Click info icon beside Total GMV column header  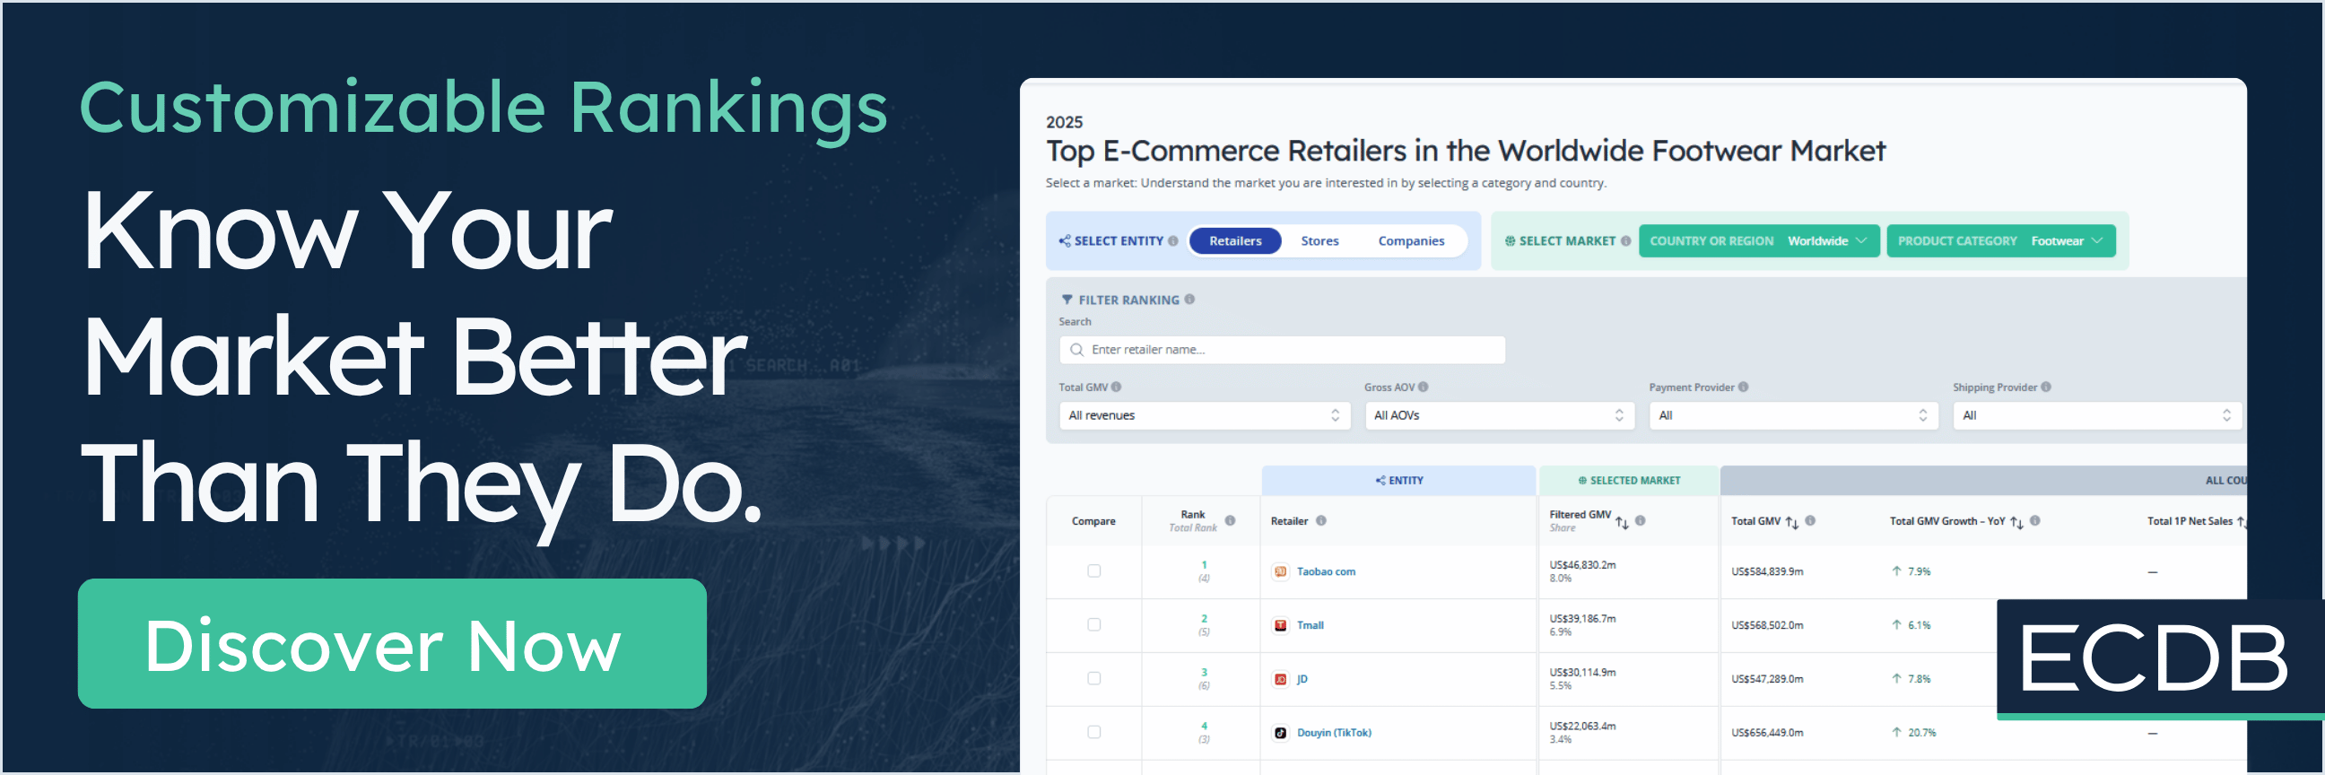(x=1809, y=520)
